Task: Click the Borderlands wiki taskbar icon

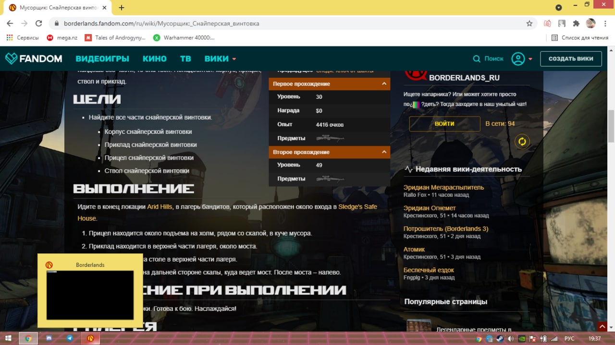Action: (x=90, y=338)
